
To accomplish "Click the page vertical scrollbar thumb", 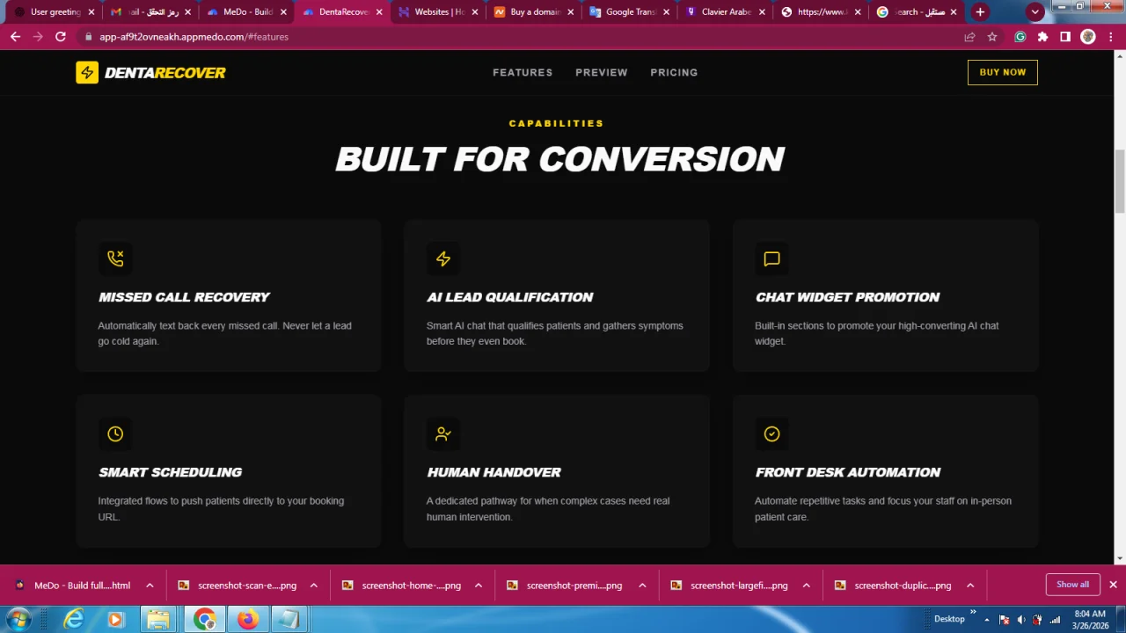I will pos(1119,180).
